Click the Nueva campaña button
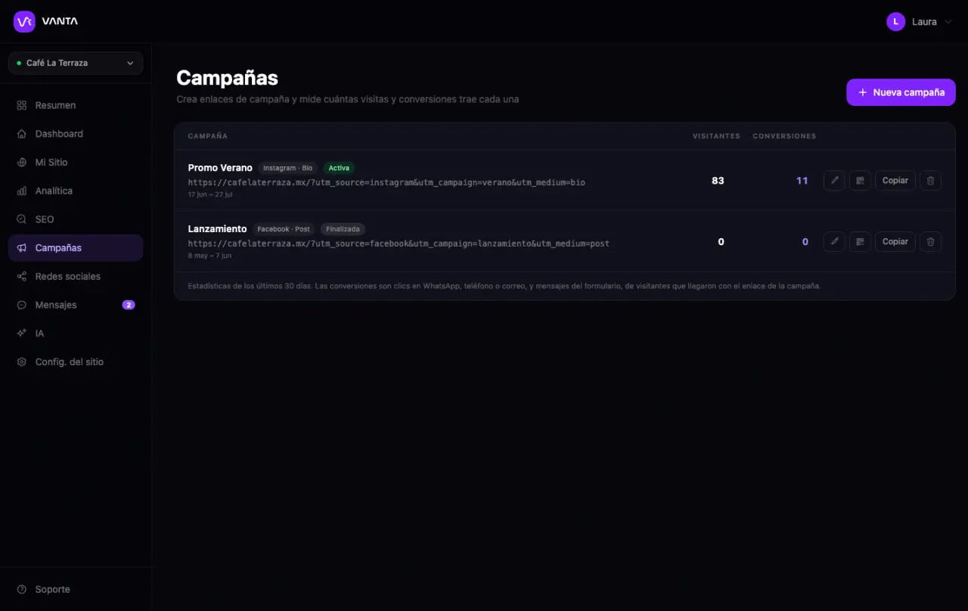 coord(901,92)
